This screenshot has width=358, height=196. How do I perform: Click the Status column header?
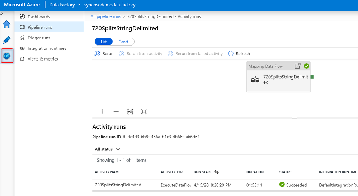(x=286, y=172)
